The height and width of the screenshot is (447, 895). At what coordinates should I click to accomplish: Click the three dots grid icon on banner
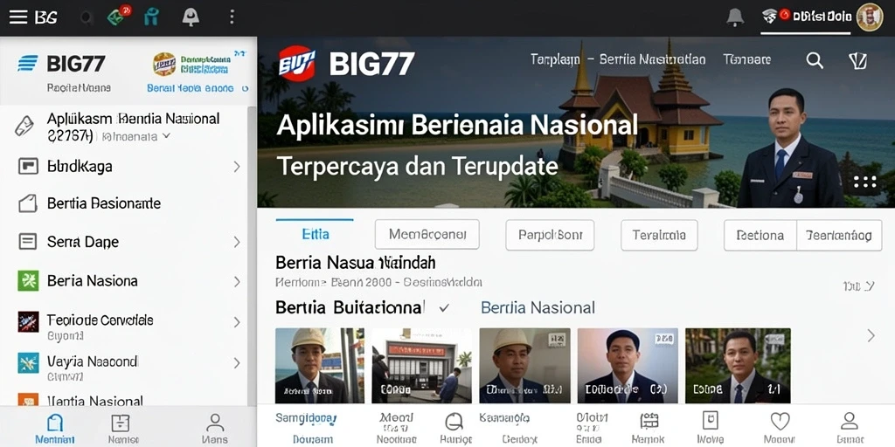pyautogui.click(x=864, y=182)
